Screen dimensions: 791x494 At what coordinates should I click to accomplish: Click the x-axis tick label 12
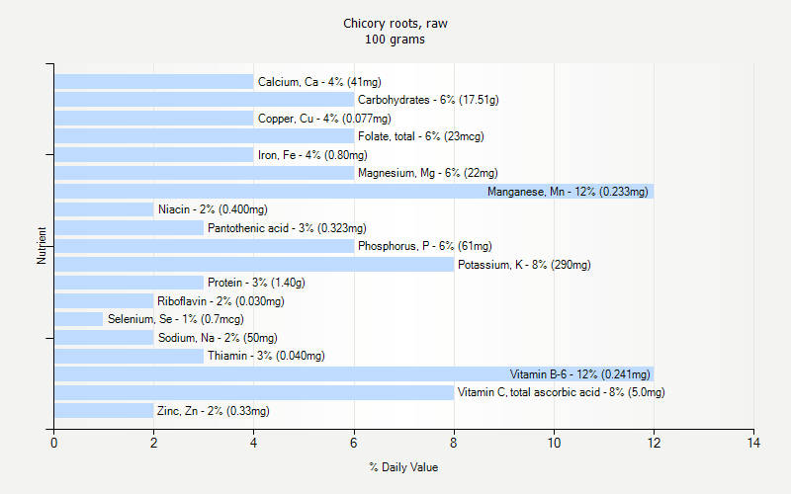[654, 443]
